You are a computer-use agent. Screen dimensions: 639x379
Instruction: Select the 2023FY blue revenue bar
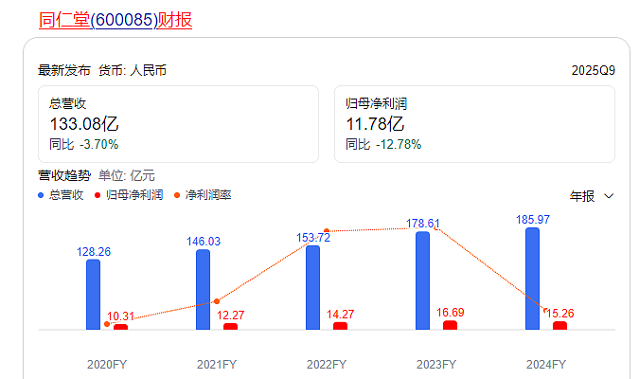click(422, 280)
